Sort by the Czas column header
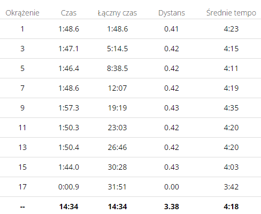This screenshot has width=261, height=214. point(68,13)
